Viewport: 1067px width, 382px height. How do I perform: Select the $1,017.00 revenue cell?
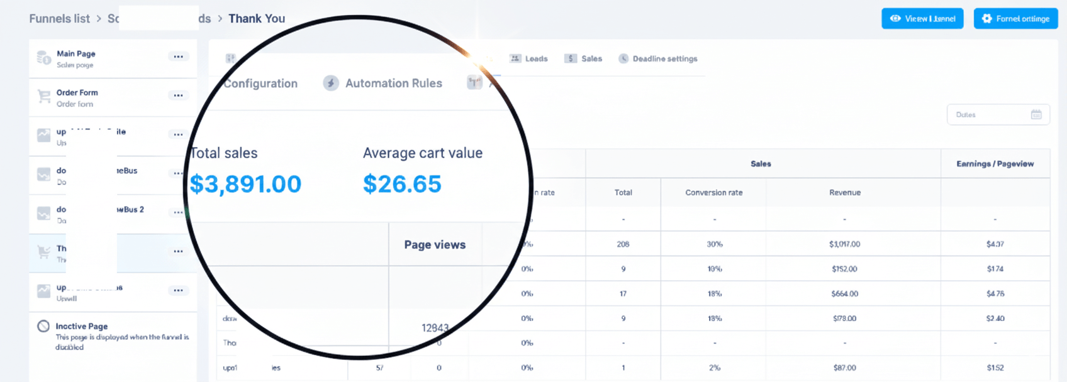845,244
